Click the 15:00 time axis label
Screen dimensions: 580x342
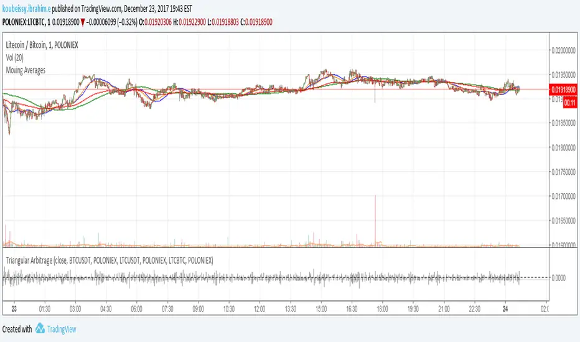pyautogui.click(x=321, y=308)
